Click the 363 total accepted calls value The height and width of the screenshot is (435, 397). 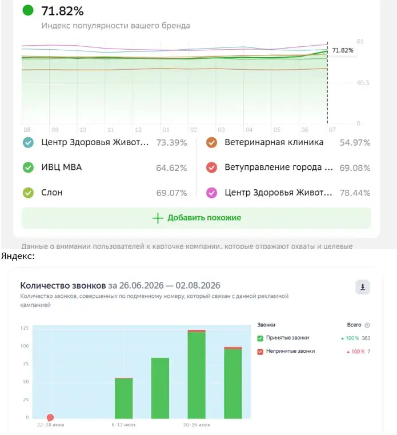pyautogui.click(x=366, y=338)
